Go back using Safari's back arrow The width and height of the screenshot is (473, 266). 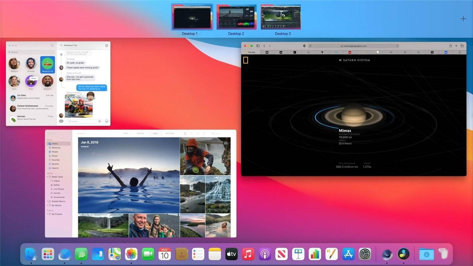(x=264, y=46)
